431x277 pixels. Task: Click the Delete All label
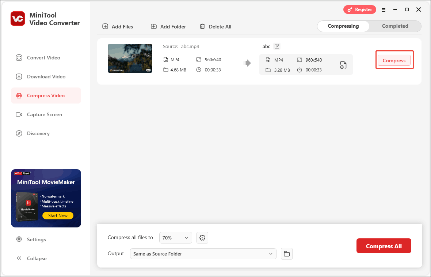220,27
